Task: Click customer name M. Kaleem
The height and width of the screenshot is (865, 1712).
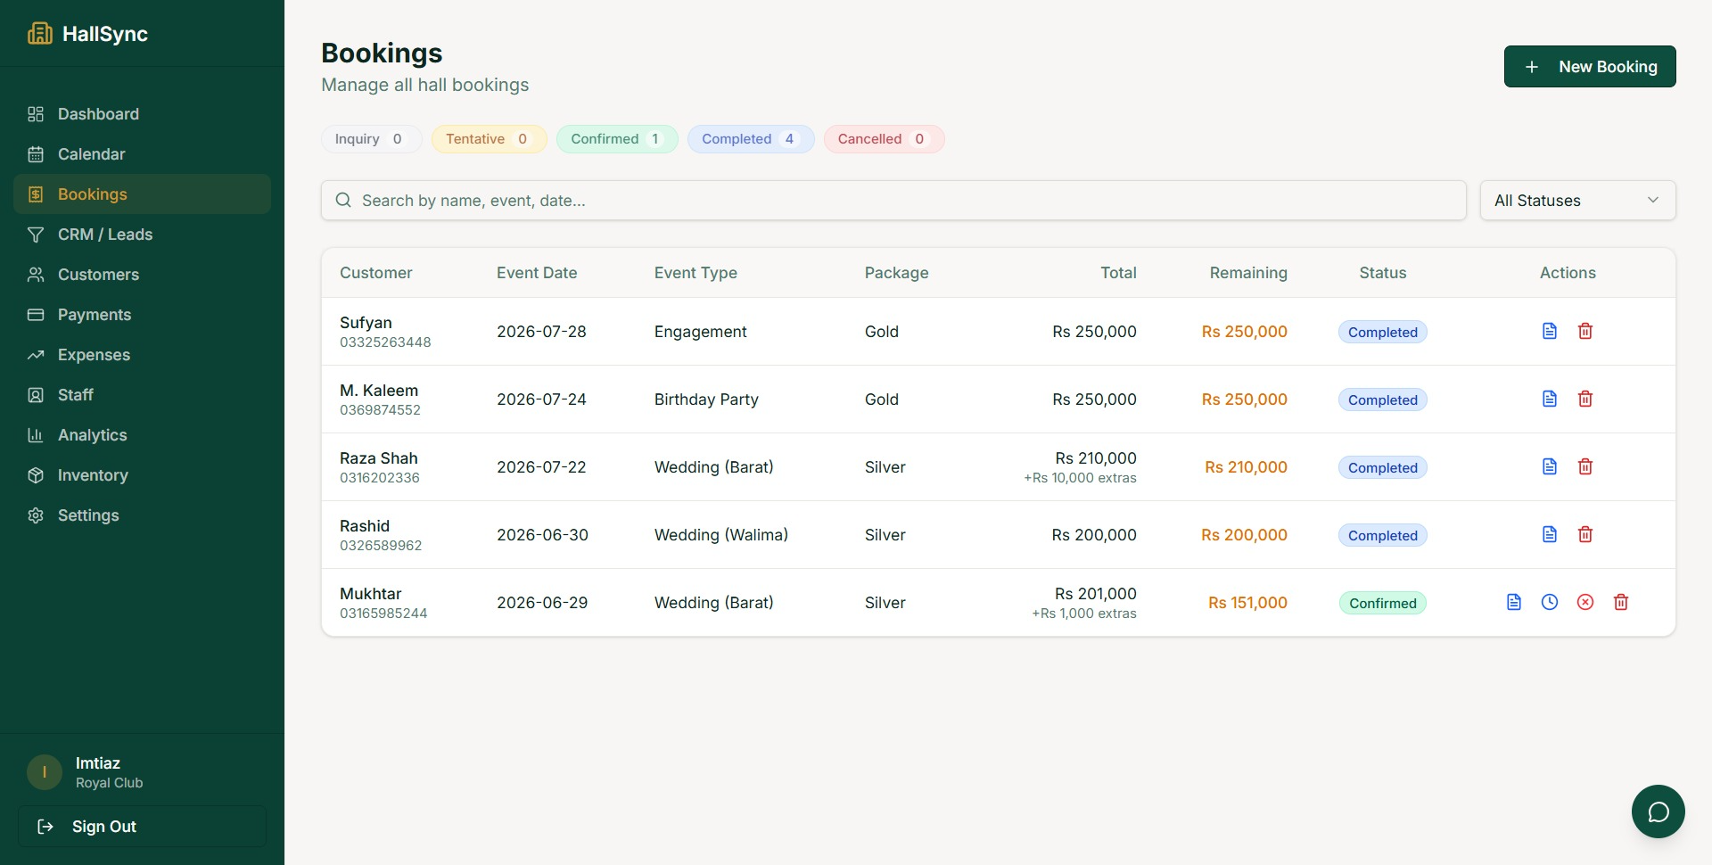Action: click(x=379, y=391)
